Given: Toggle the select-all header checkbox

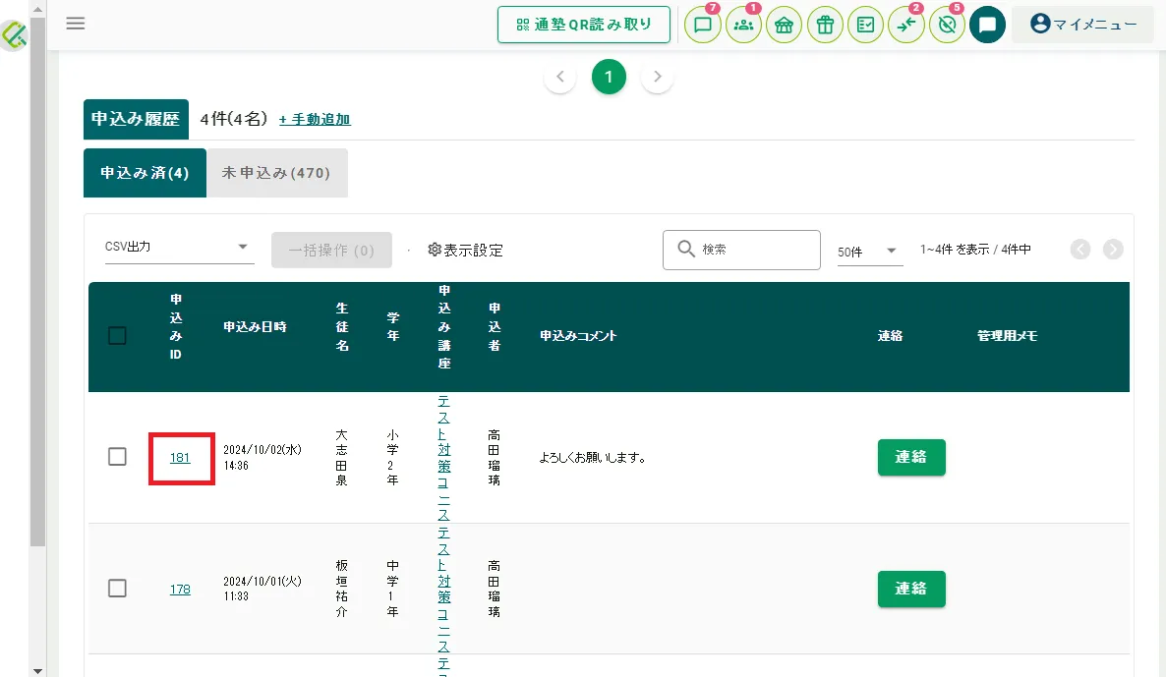Looking at the screenshot, I should pos(118,336).
